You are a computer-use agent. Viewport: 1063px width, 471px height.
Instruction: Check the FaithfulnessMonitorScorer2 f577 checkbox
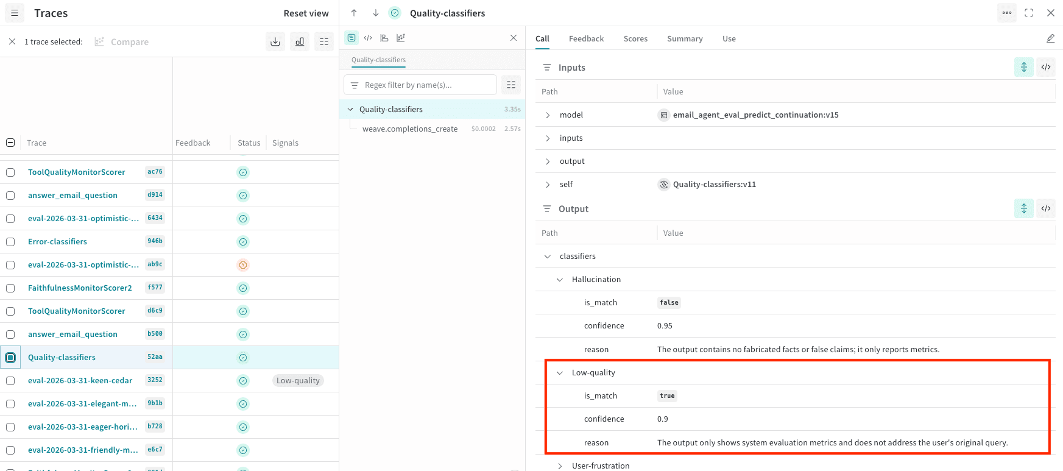10,288
